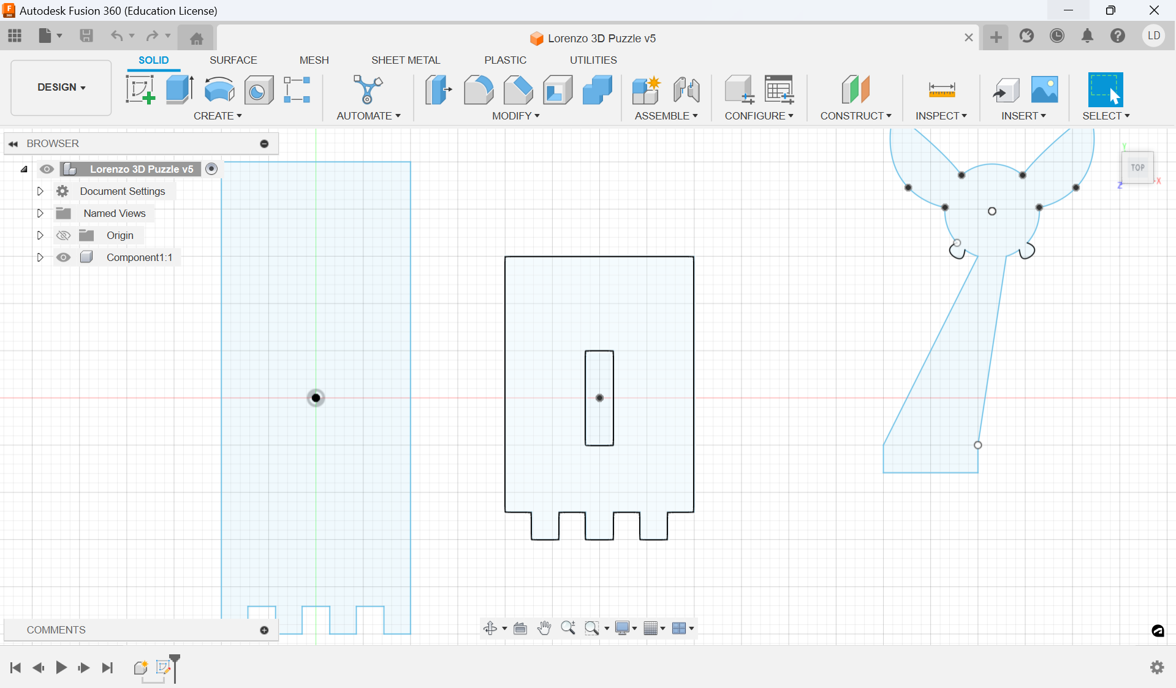The height and width of the screenshot is (688, 1176).
Task: Select the Chamfer tool
Action: tap(518, 90)
